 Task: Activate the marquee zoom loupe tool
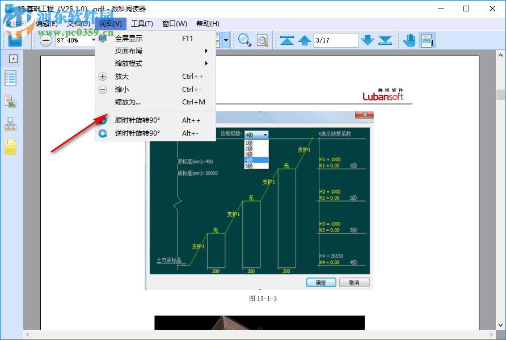tap(261, 40)
